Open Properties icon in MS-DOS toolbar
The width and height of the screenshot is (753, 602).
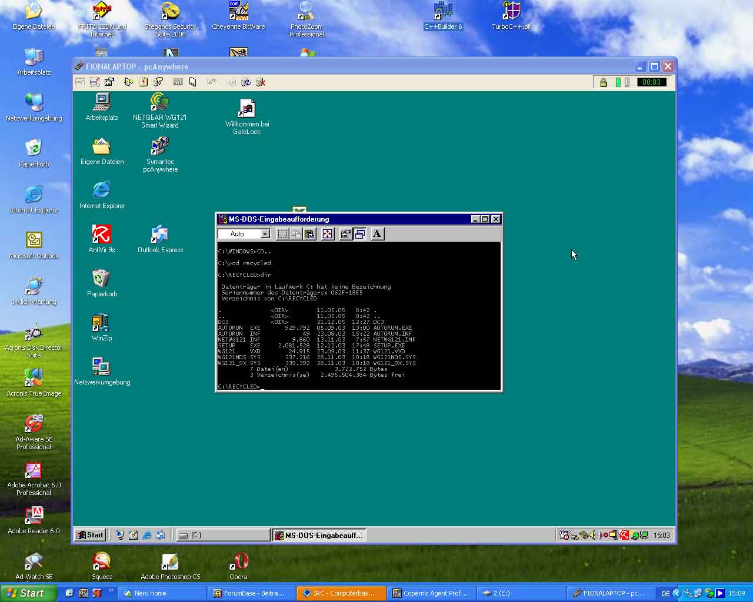tap(345, 234)
